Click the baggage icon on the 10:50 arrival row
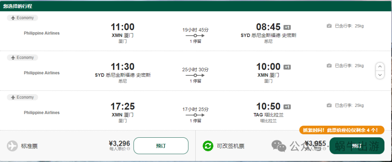This screenshot has width=392, height=162. [x=329, y=105]
